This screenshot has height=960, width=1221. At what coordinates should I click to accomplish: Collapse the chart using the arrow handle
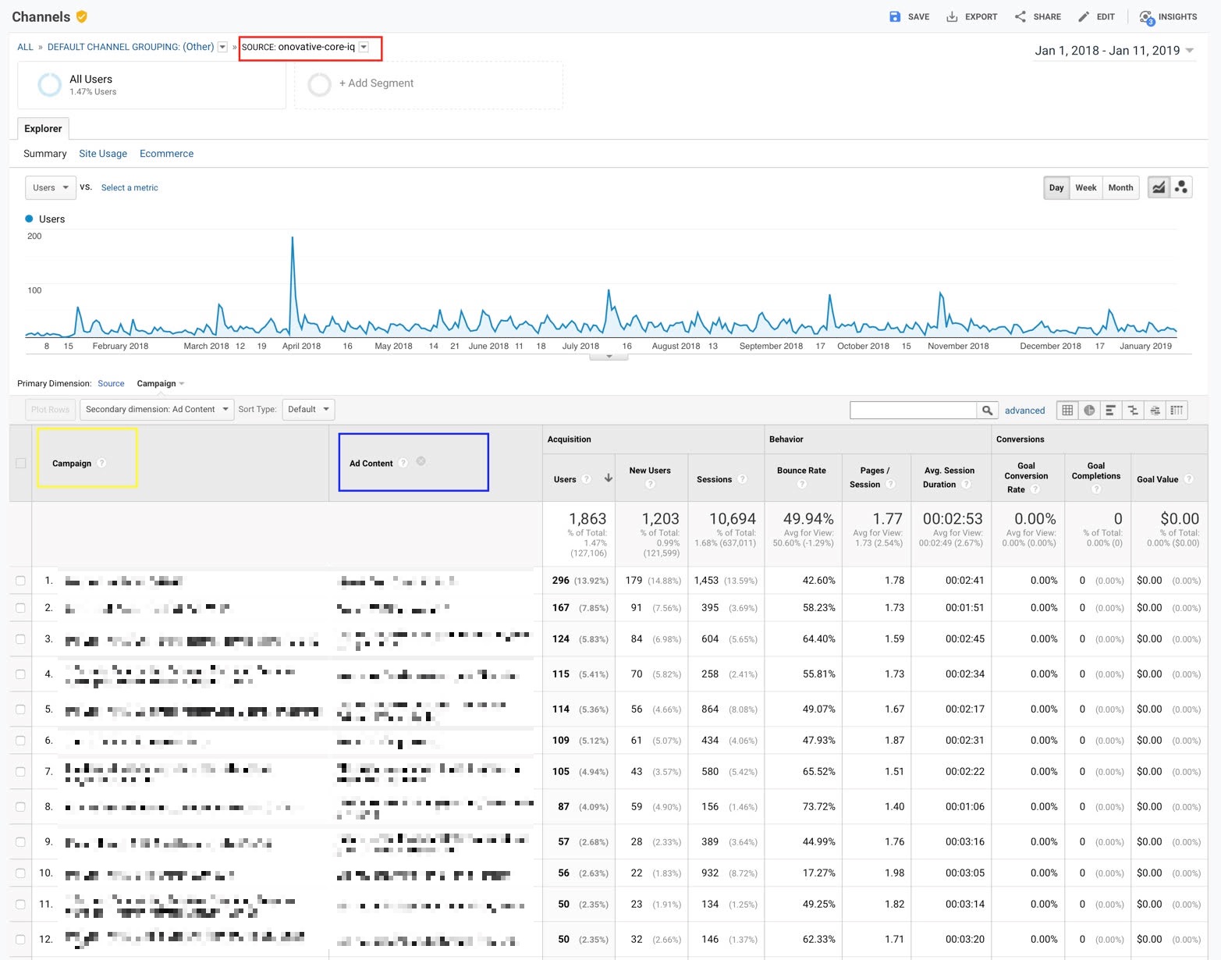coord(609,357)
